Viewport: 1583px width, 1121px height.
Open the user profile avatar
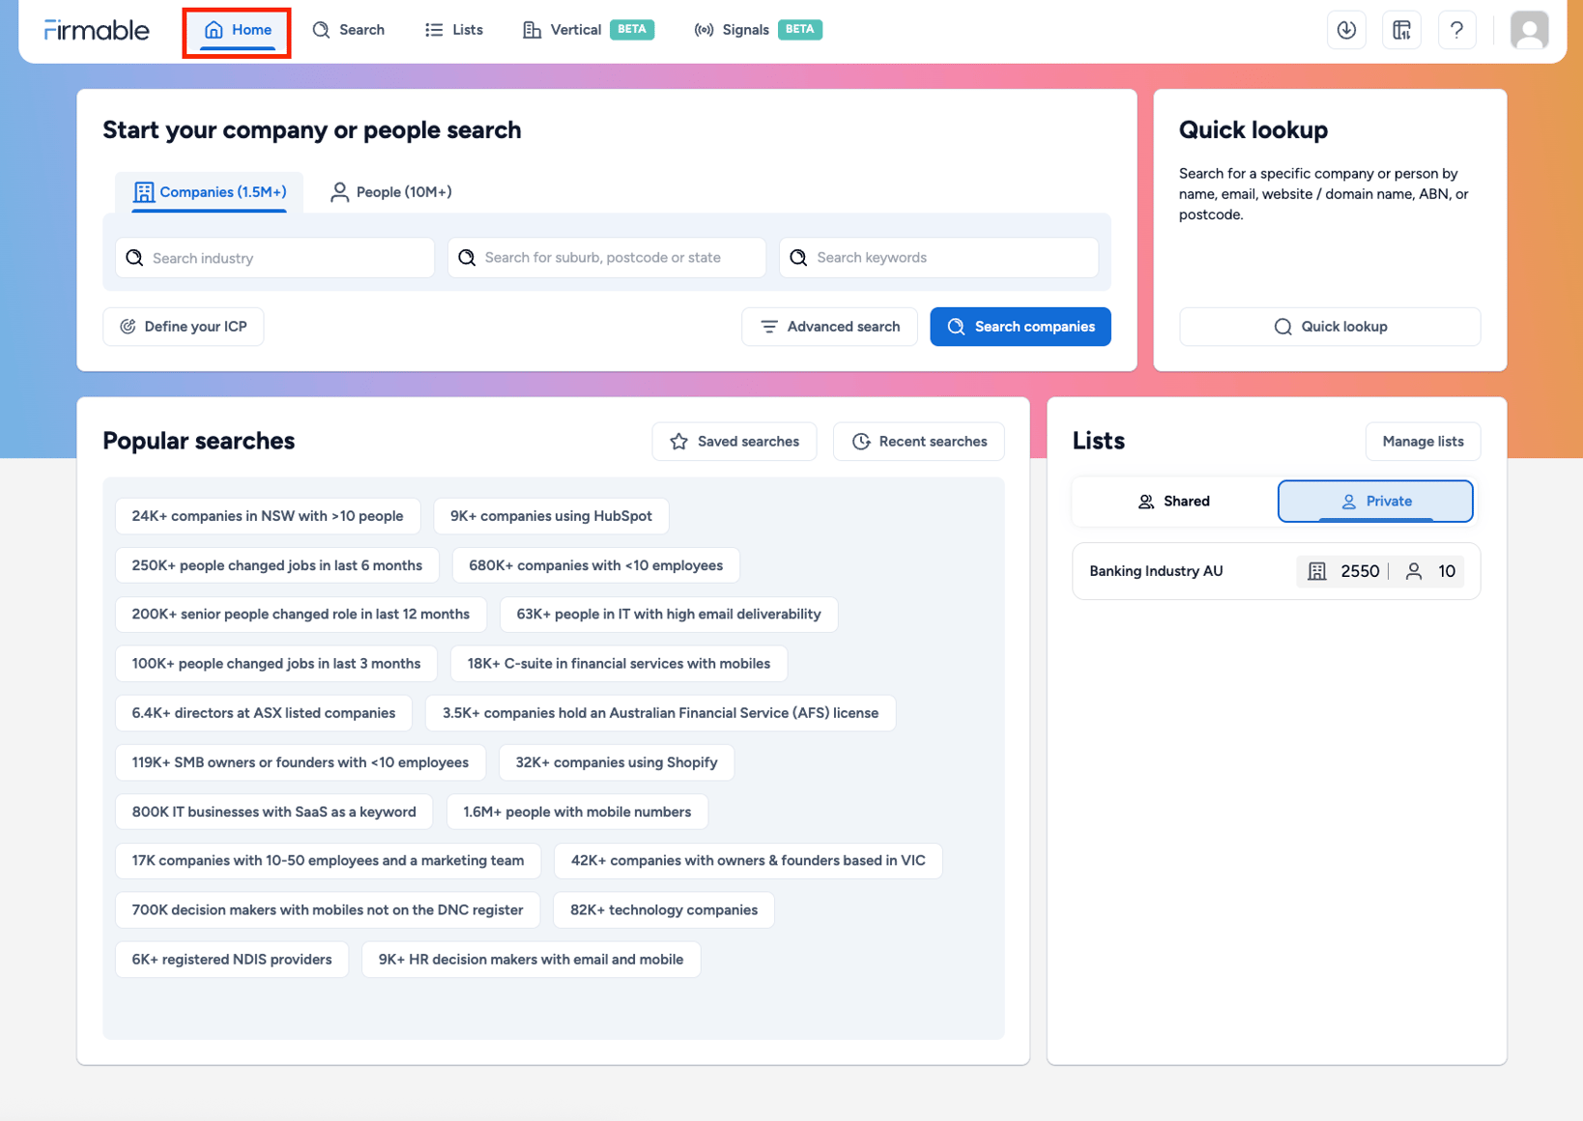click(x=1530, y=30)
